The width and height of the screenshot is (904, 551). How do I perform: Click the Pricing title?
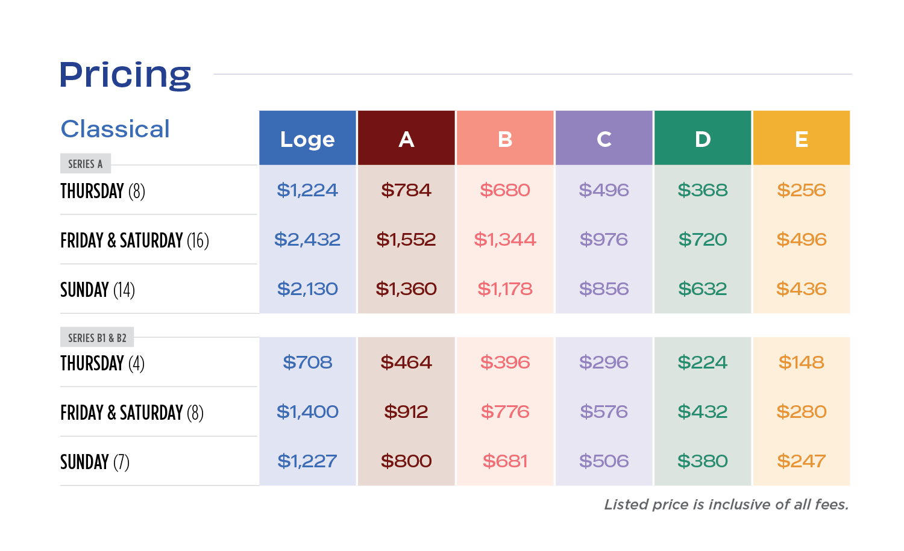tap(125, 75)
